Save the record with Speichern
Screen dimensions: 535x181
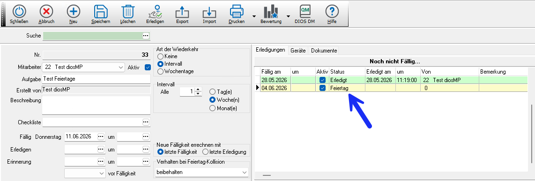(x=101, y=12)
